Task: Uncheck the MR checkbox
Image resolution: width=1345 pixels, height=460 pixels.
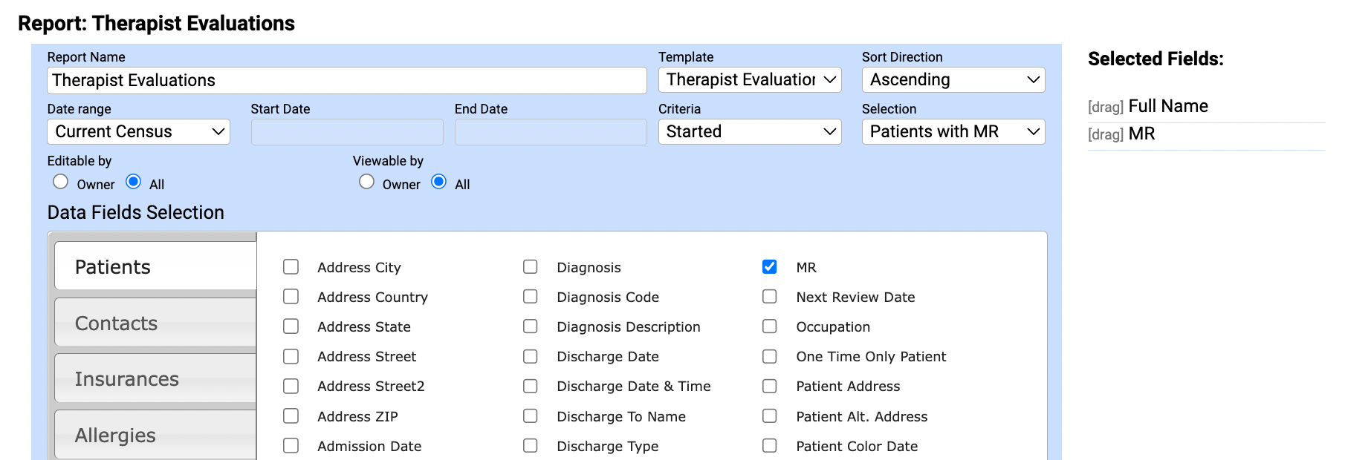Action: [x=769, y=267]
